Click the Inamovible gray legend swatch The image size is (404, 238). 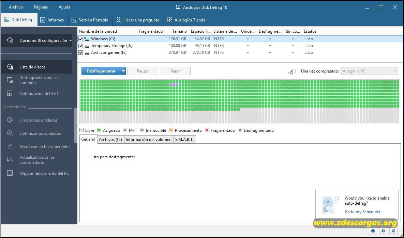pyautogui.click(x=142, y=130)
